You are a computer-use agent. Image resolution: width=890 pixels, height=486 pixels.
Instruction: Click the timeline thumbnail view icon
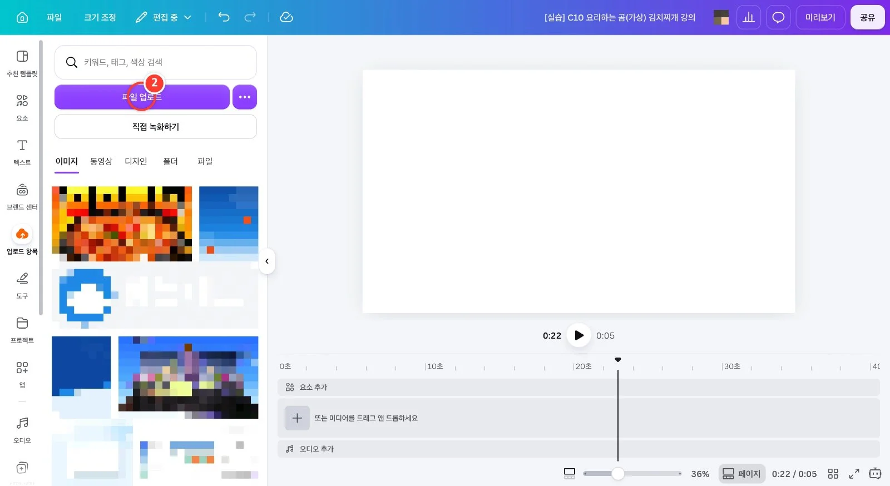[570, 474]
